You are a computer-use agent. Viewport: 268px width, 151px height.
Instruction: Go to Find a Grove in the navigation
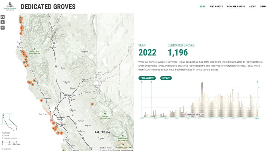216,6
